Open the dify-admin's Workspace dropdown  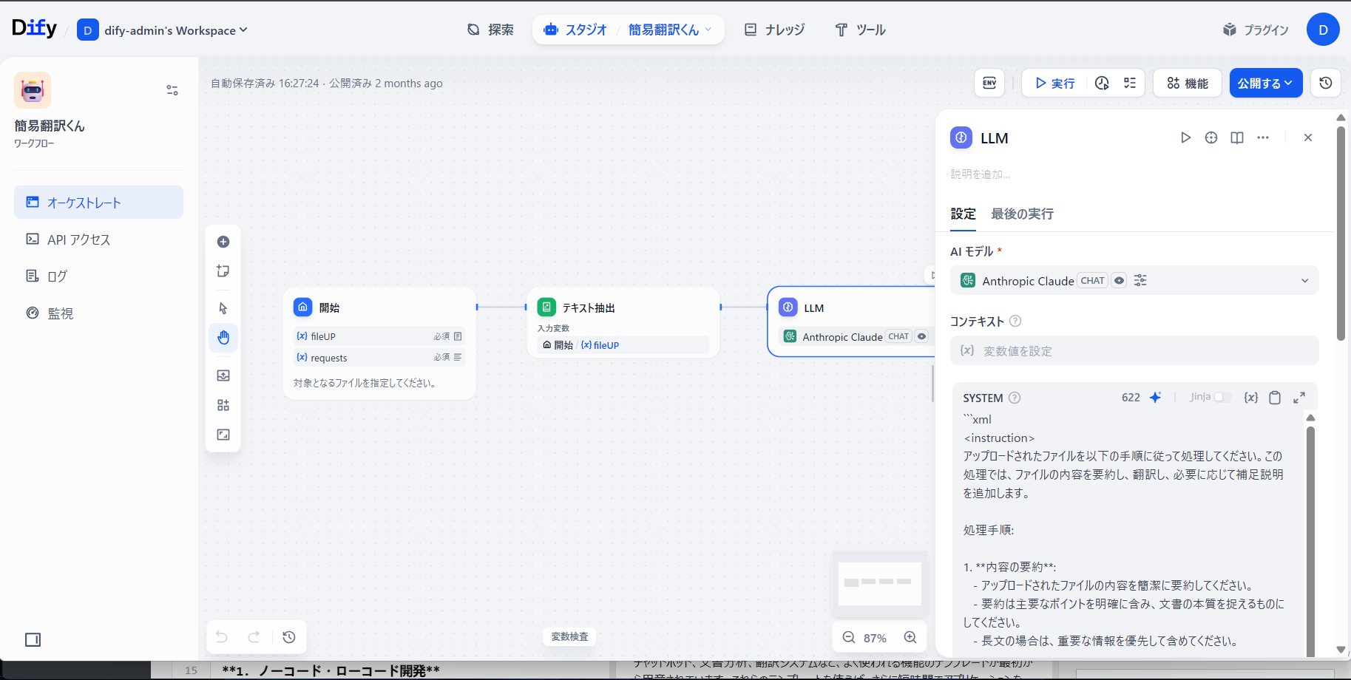tap(163, 30)
